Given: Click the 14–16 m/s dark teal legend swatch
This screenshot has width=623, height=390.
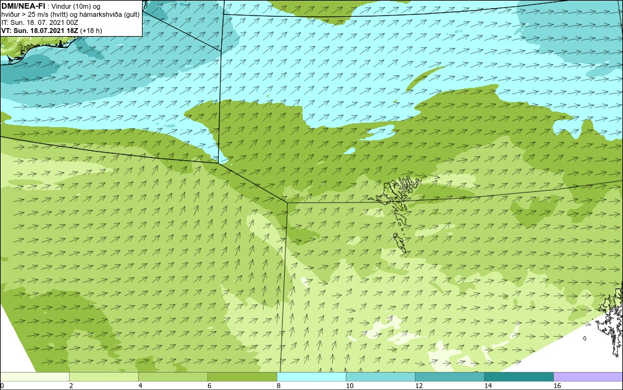Looking at the screenshot, I should [519, 376].
